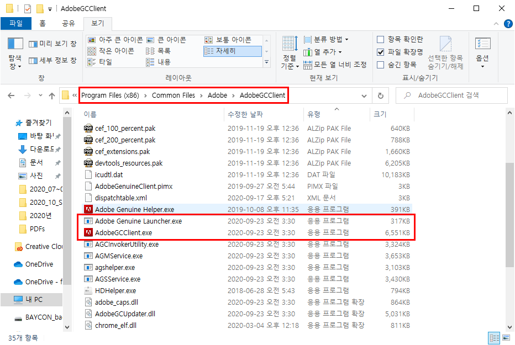Collapse the ribbon with the chevron

[496, 24]
